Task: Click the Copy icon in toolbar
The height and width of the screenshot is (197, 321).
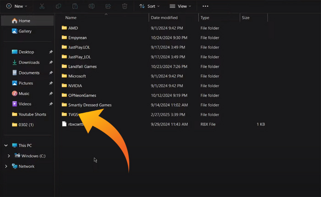Action: [x=58, y=6]
